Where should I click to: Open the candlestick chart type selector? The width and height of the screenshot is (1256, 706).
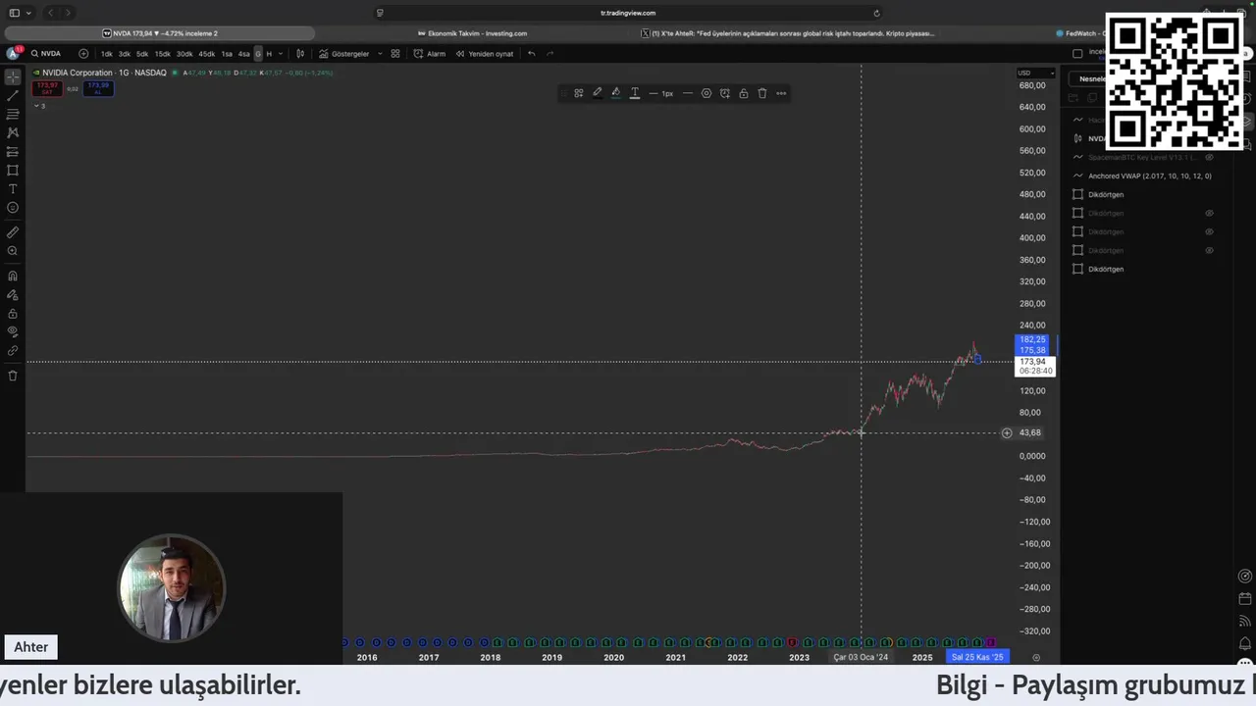pos(300,54)
